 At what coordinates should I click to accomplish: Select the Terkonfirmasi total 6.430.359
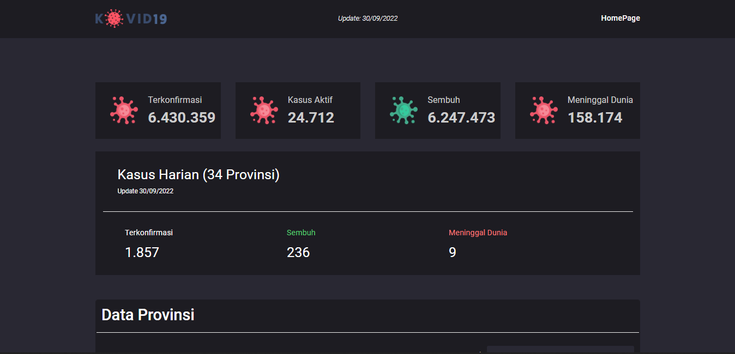(182, 118)
